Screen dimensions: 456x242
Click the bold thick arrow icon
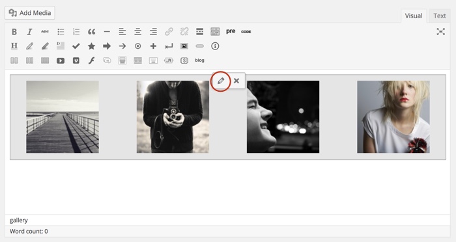(107, 46)
